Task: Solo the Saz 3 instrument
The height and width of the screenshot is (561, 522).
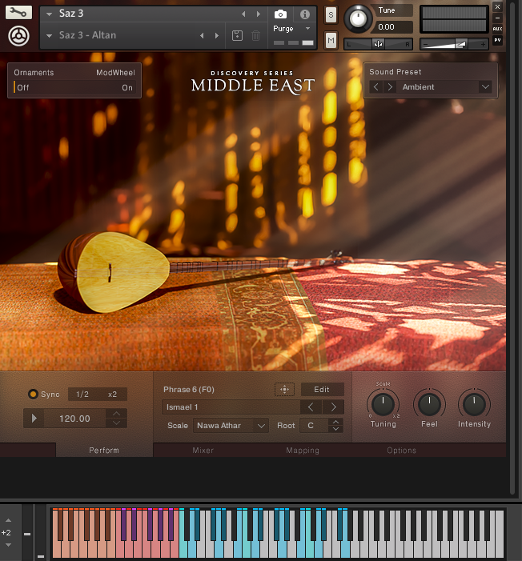Action: click(331, 15)
